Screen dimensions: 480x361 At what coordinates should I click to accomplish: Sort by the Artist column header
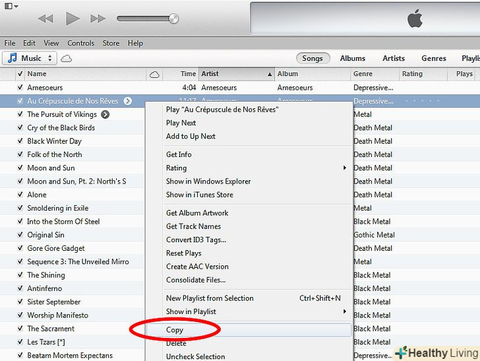point(236,74)
